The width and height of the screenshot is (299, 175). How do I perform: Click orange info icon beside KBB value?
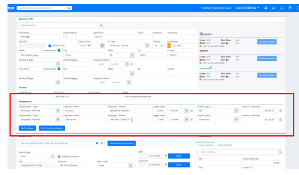pos(166,155)
